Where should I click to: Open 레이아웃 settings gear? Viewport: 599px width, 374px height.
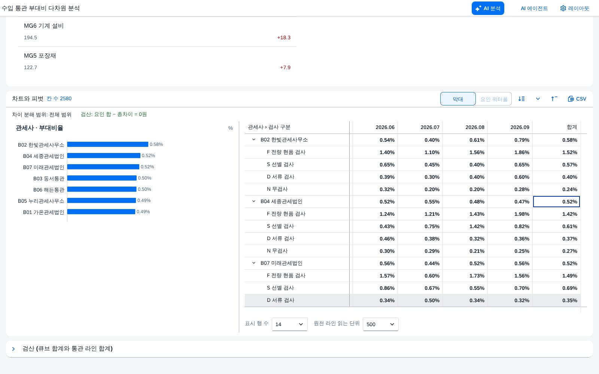point(575,8)
